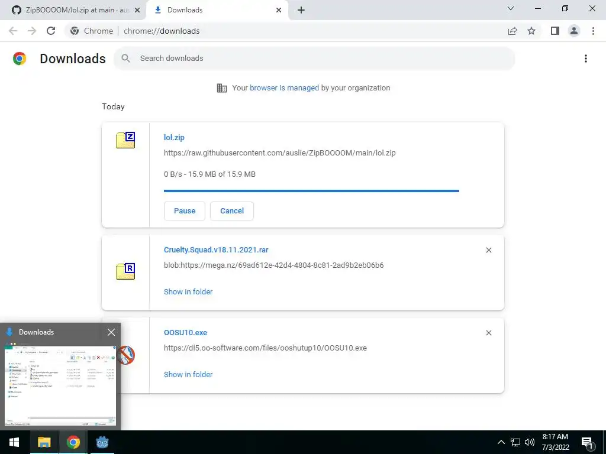Open the mega.nz blob source URL

point(273,265)
